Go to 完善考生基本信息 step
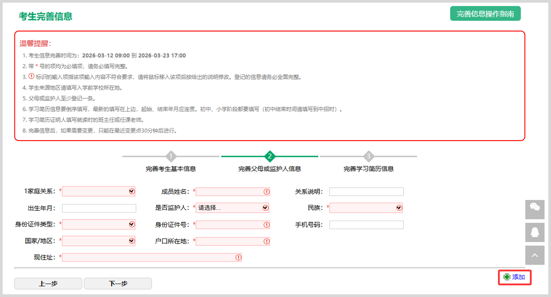This screenshot has height=297, width=551. tap(171, 169)
